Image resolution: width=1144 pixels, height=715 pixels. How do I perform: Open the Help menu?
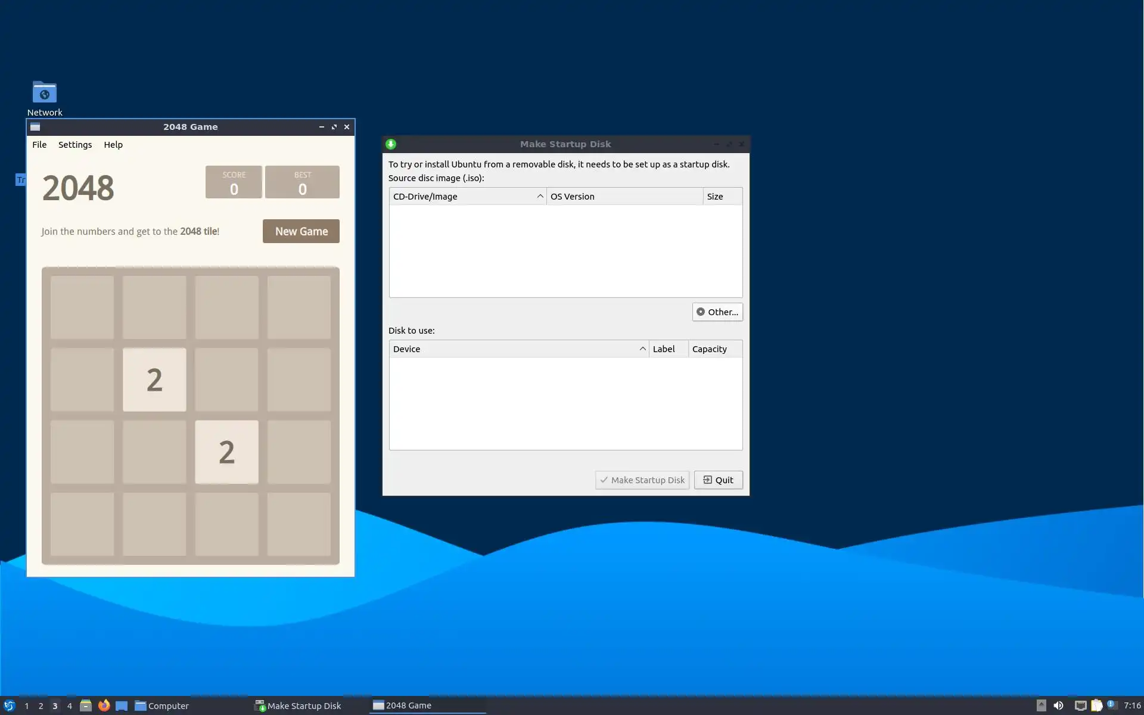(x=113, y=145)
